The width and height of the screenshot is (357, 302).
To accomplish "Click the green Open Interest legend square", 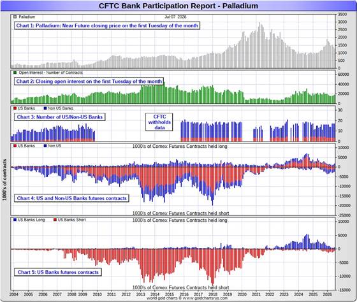I will (x=15, y=73).
